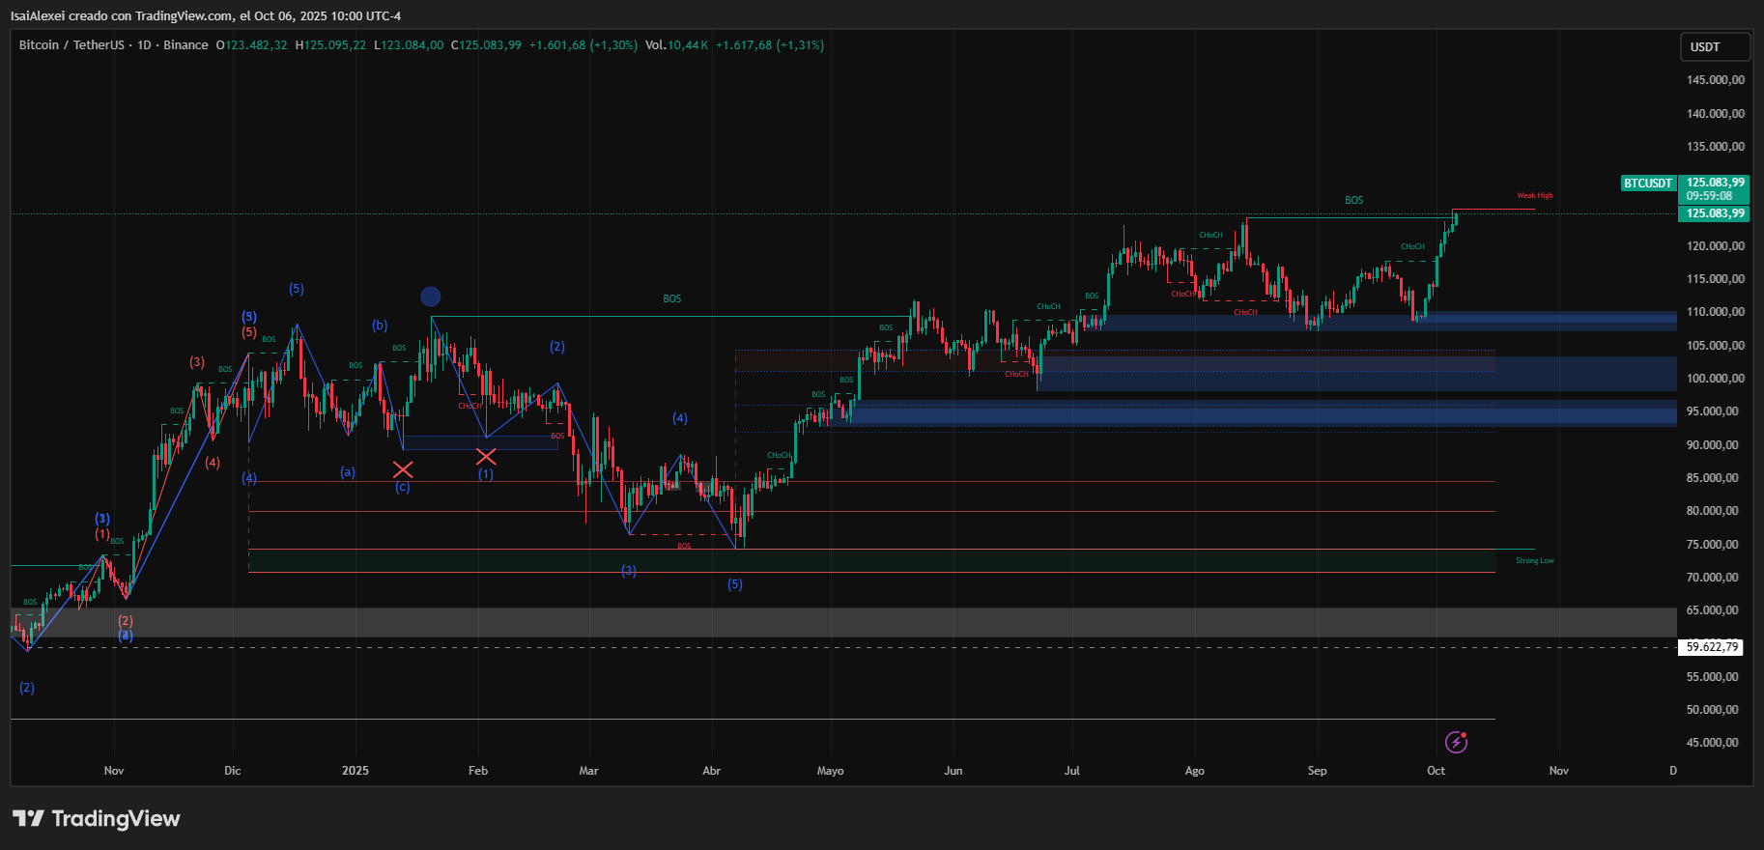Select the blue circle marker above January peak

click(x=431, y=297)
